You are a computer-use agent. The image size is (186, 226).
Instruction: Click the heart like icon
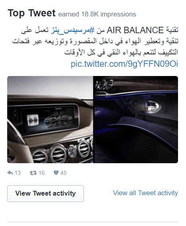56,172
